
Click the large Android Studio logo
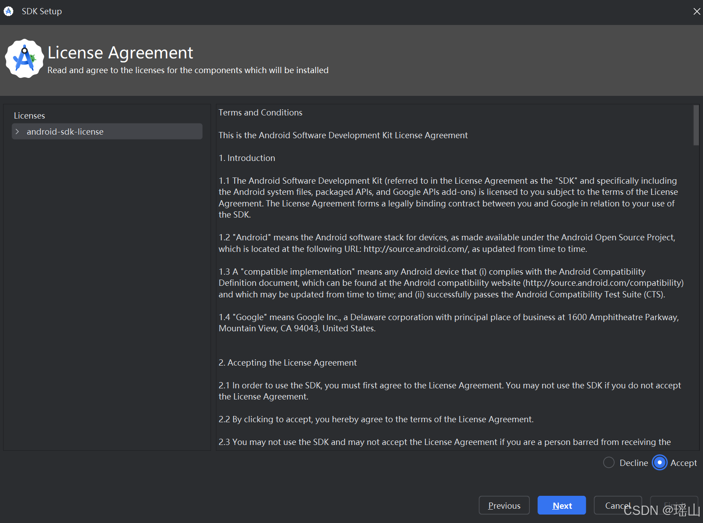(24, 58)
